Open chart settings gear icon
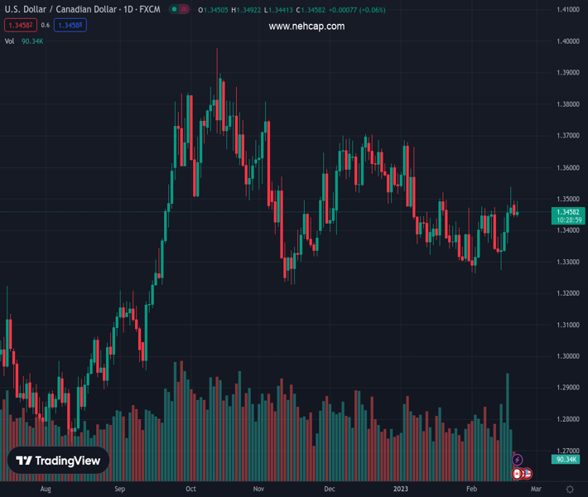The image size is (588, 497). [570, 490]
